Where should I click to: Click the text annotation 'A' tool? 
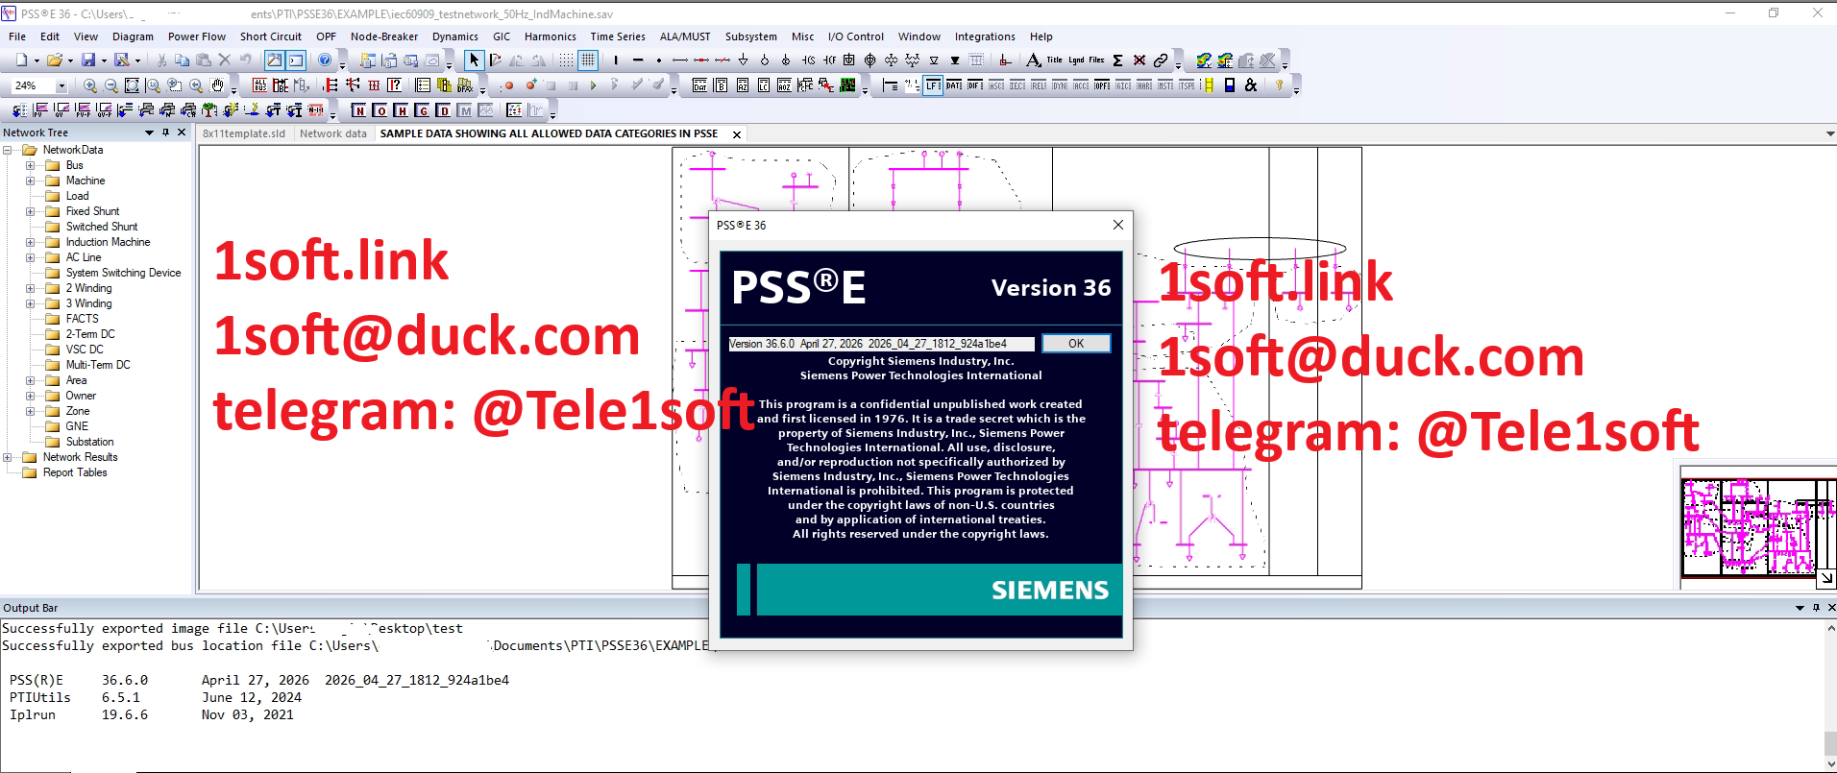tap(1033, 60)
